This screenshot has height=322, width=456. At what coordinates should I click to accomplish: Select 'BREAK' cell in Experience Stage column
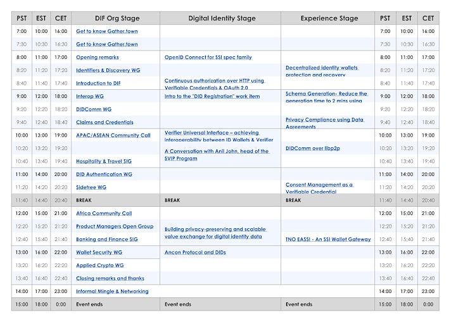coord(328,201)
